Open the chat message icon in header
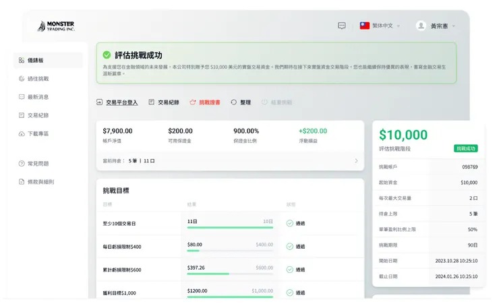The height and width of the screenshot is (308, 499). point(341,26)
